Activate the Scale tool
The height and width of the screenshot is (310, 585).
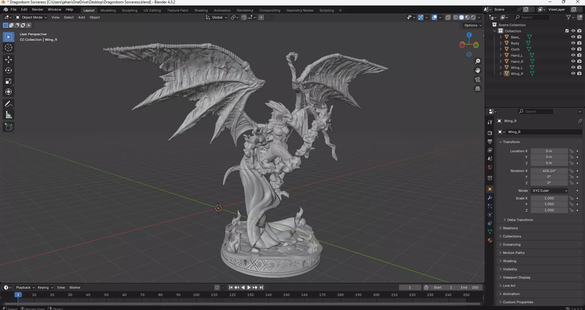(x=9, y=81)
